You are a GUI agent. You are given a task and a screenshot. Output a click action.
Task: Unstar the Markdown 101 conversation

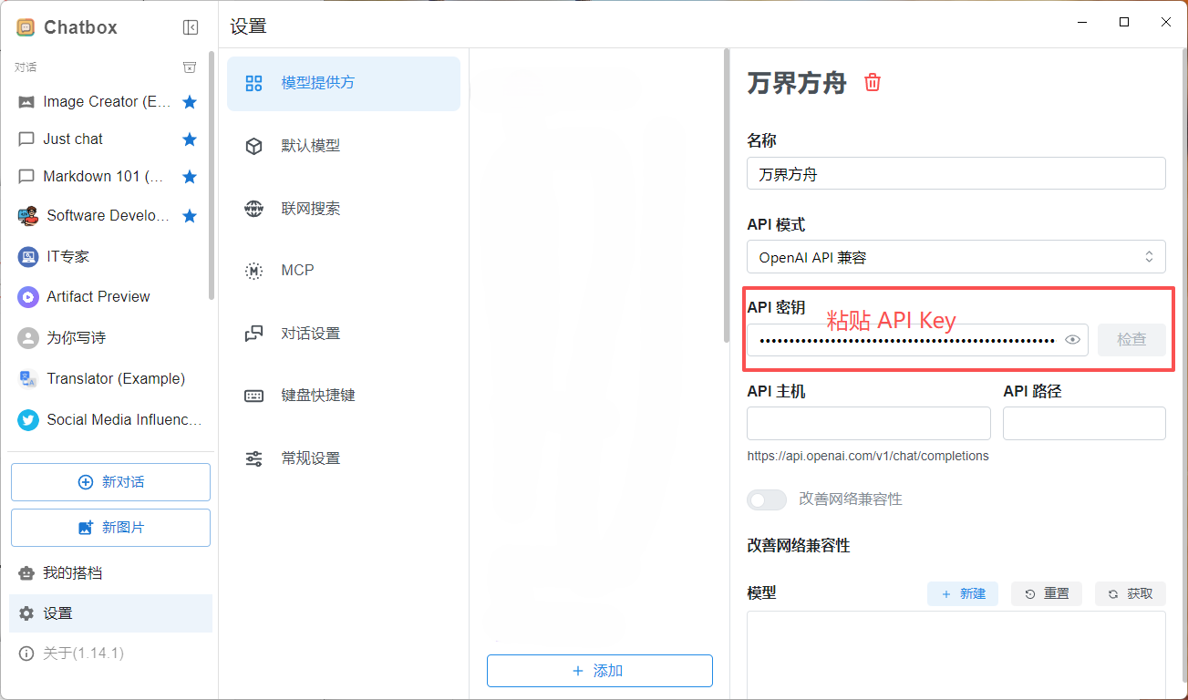click(190, 177)
